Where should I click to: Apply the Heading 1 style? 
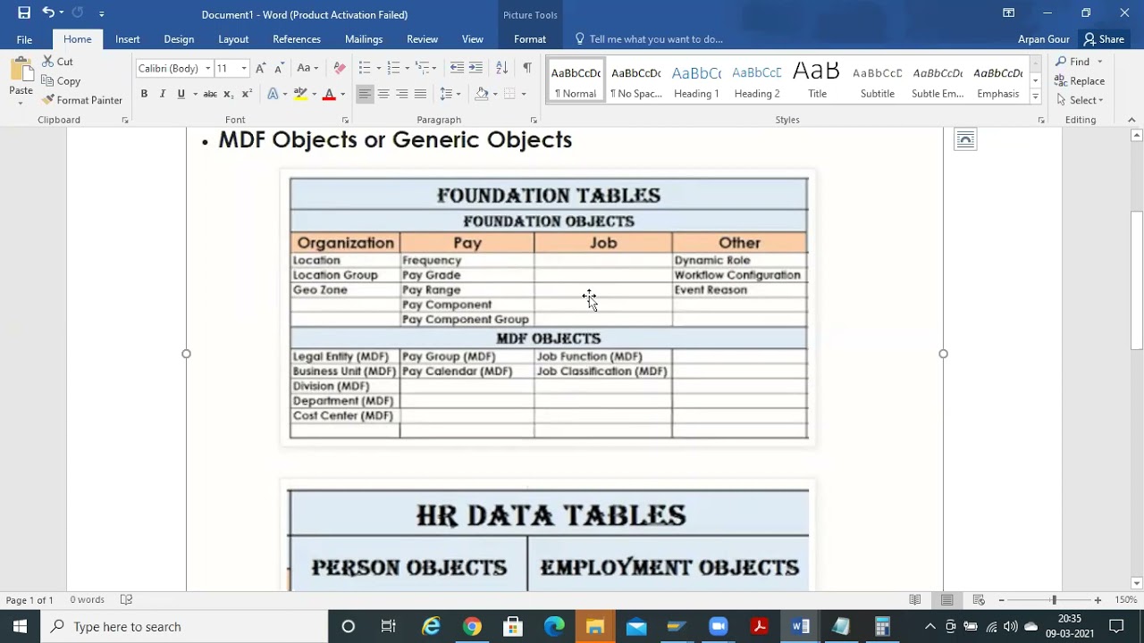point(696,80)
